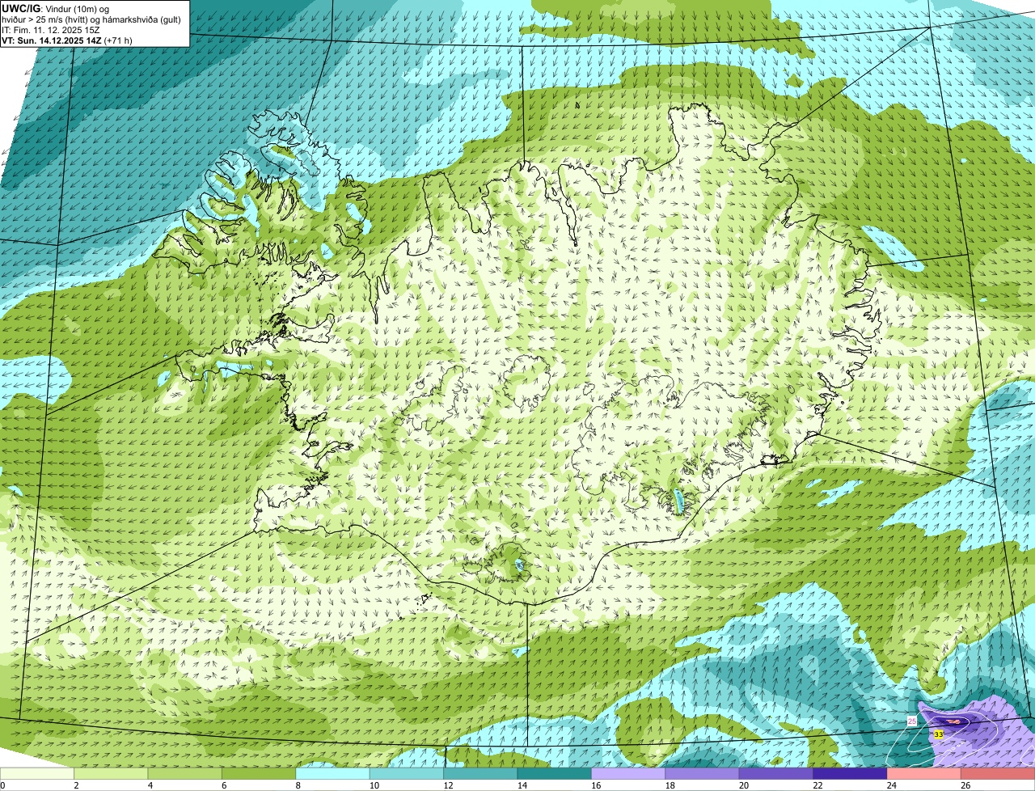Click the legend tick label '26'
1035x791 pixels.
point(965,785)
